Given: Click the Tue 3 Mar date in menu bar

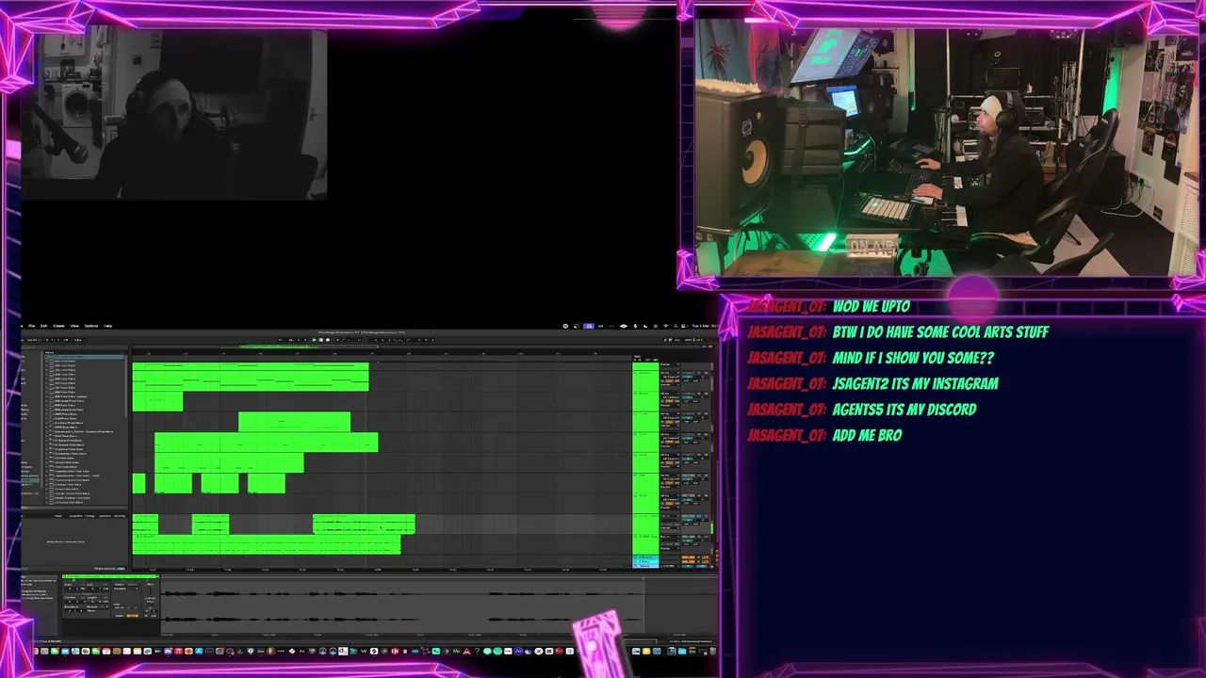Looking at the screenshot, I should pos(700,326).
